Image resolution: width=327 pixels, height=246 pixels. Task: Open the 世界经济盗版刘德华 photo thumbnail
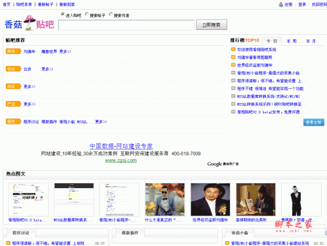pos(210,200)
